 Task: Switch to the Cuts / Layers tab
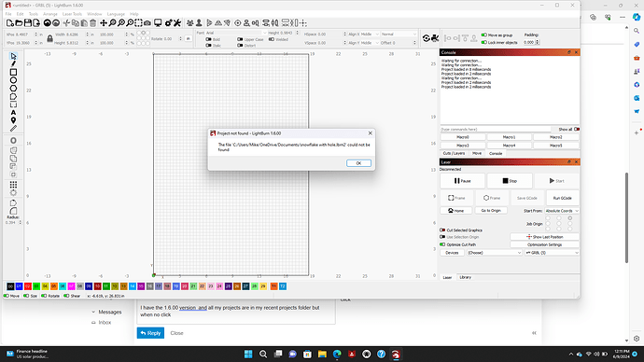pyautogui.click(x=454, y=153)
